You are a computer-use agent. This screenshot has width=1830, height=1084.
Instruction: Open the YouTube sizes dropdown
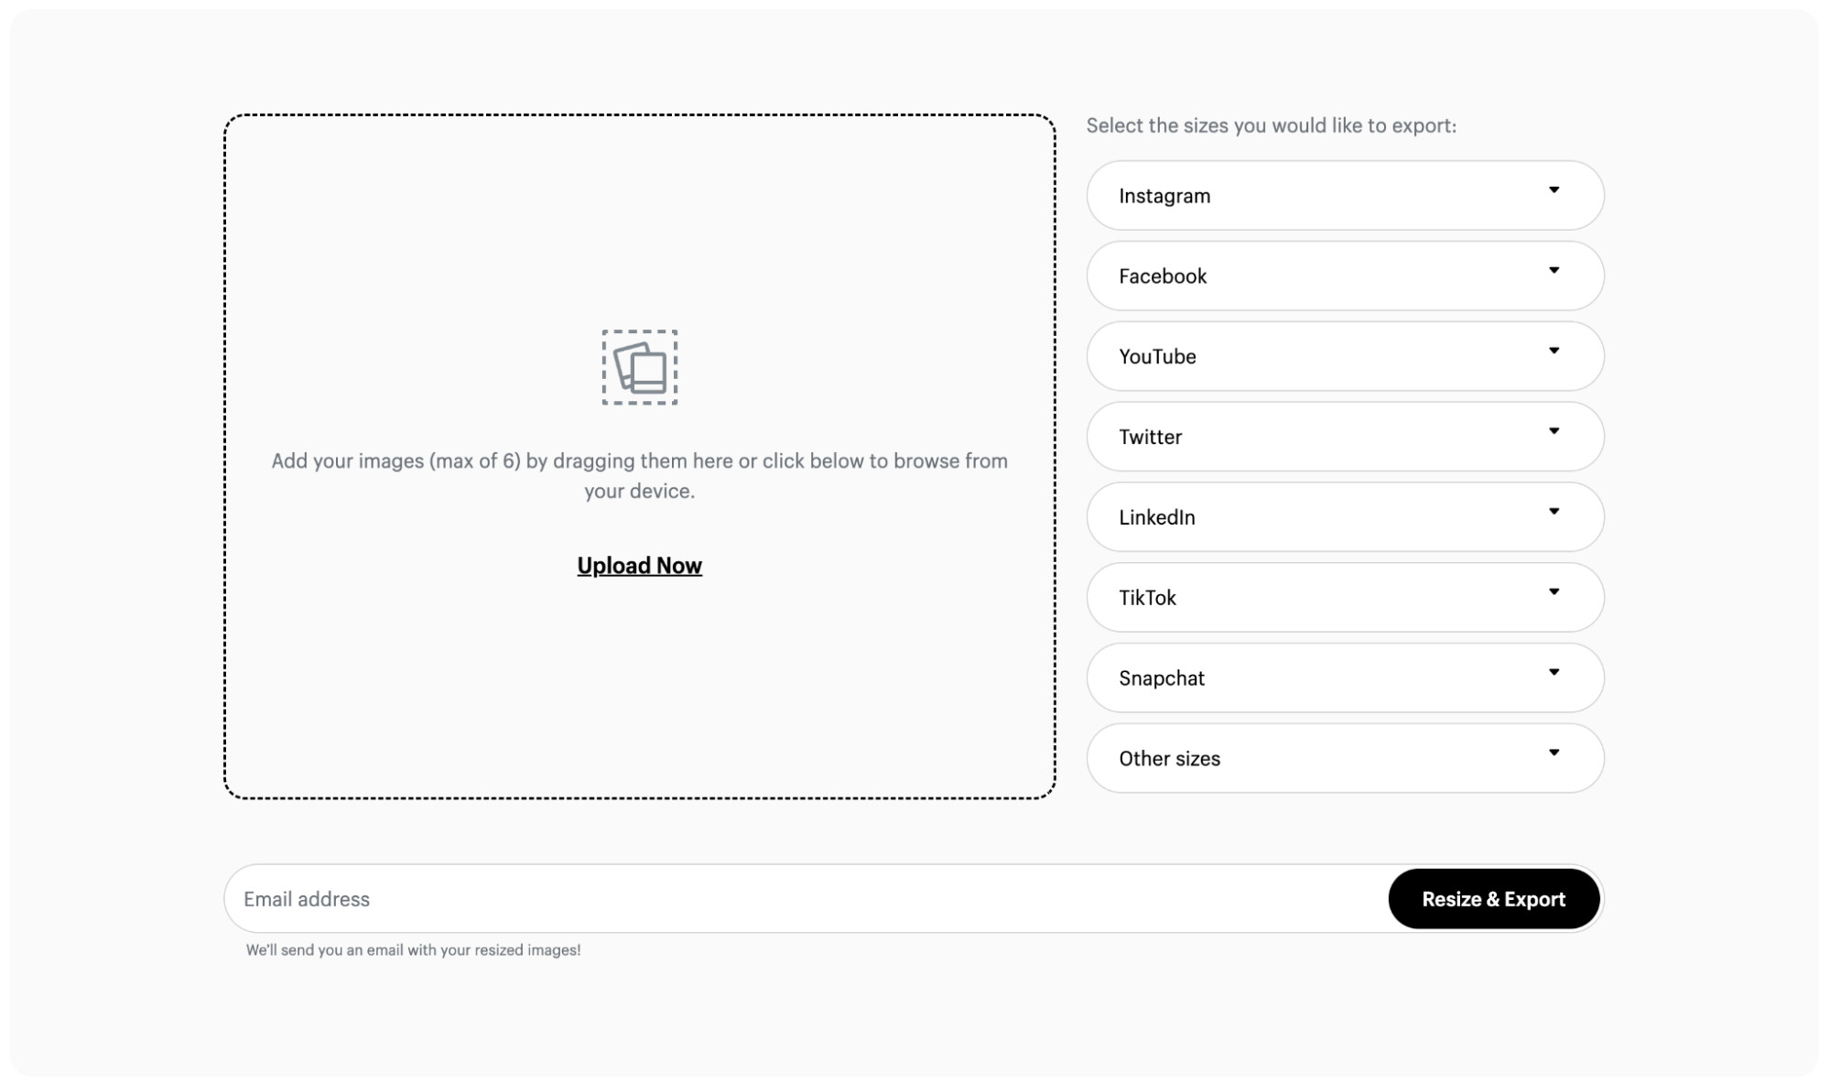tap(1345, 356)
